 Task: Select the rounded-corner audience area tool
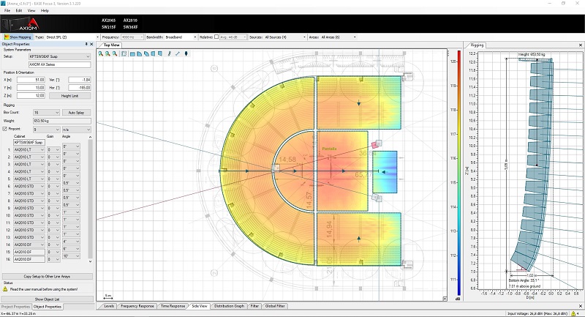click(139, 54)
